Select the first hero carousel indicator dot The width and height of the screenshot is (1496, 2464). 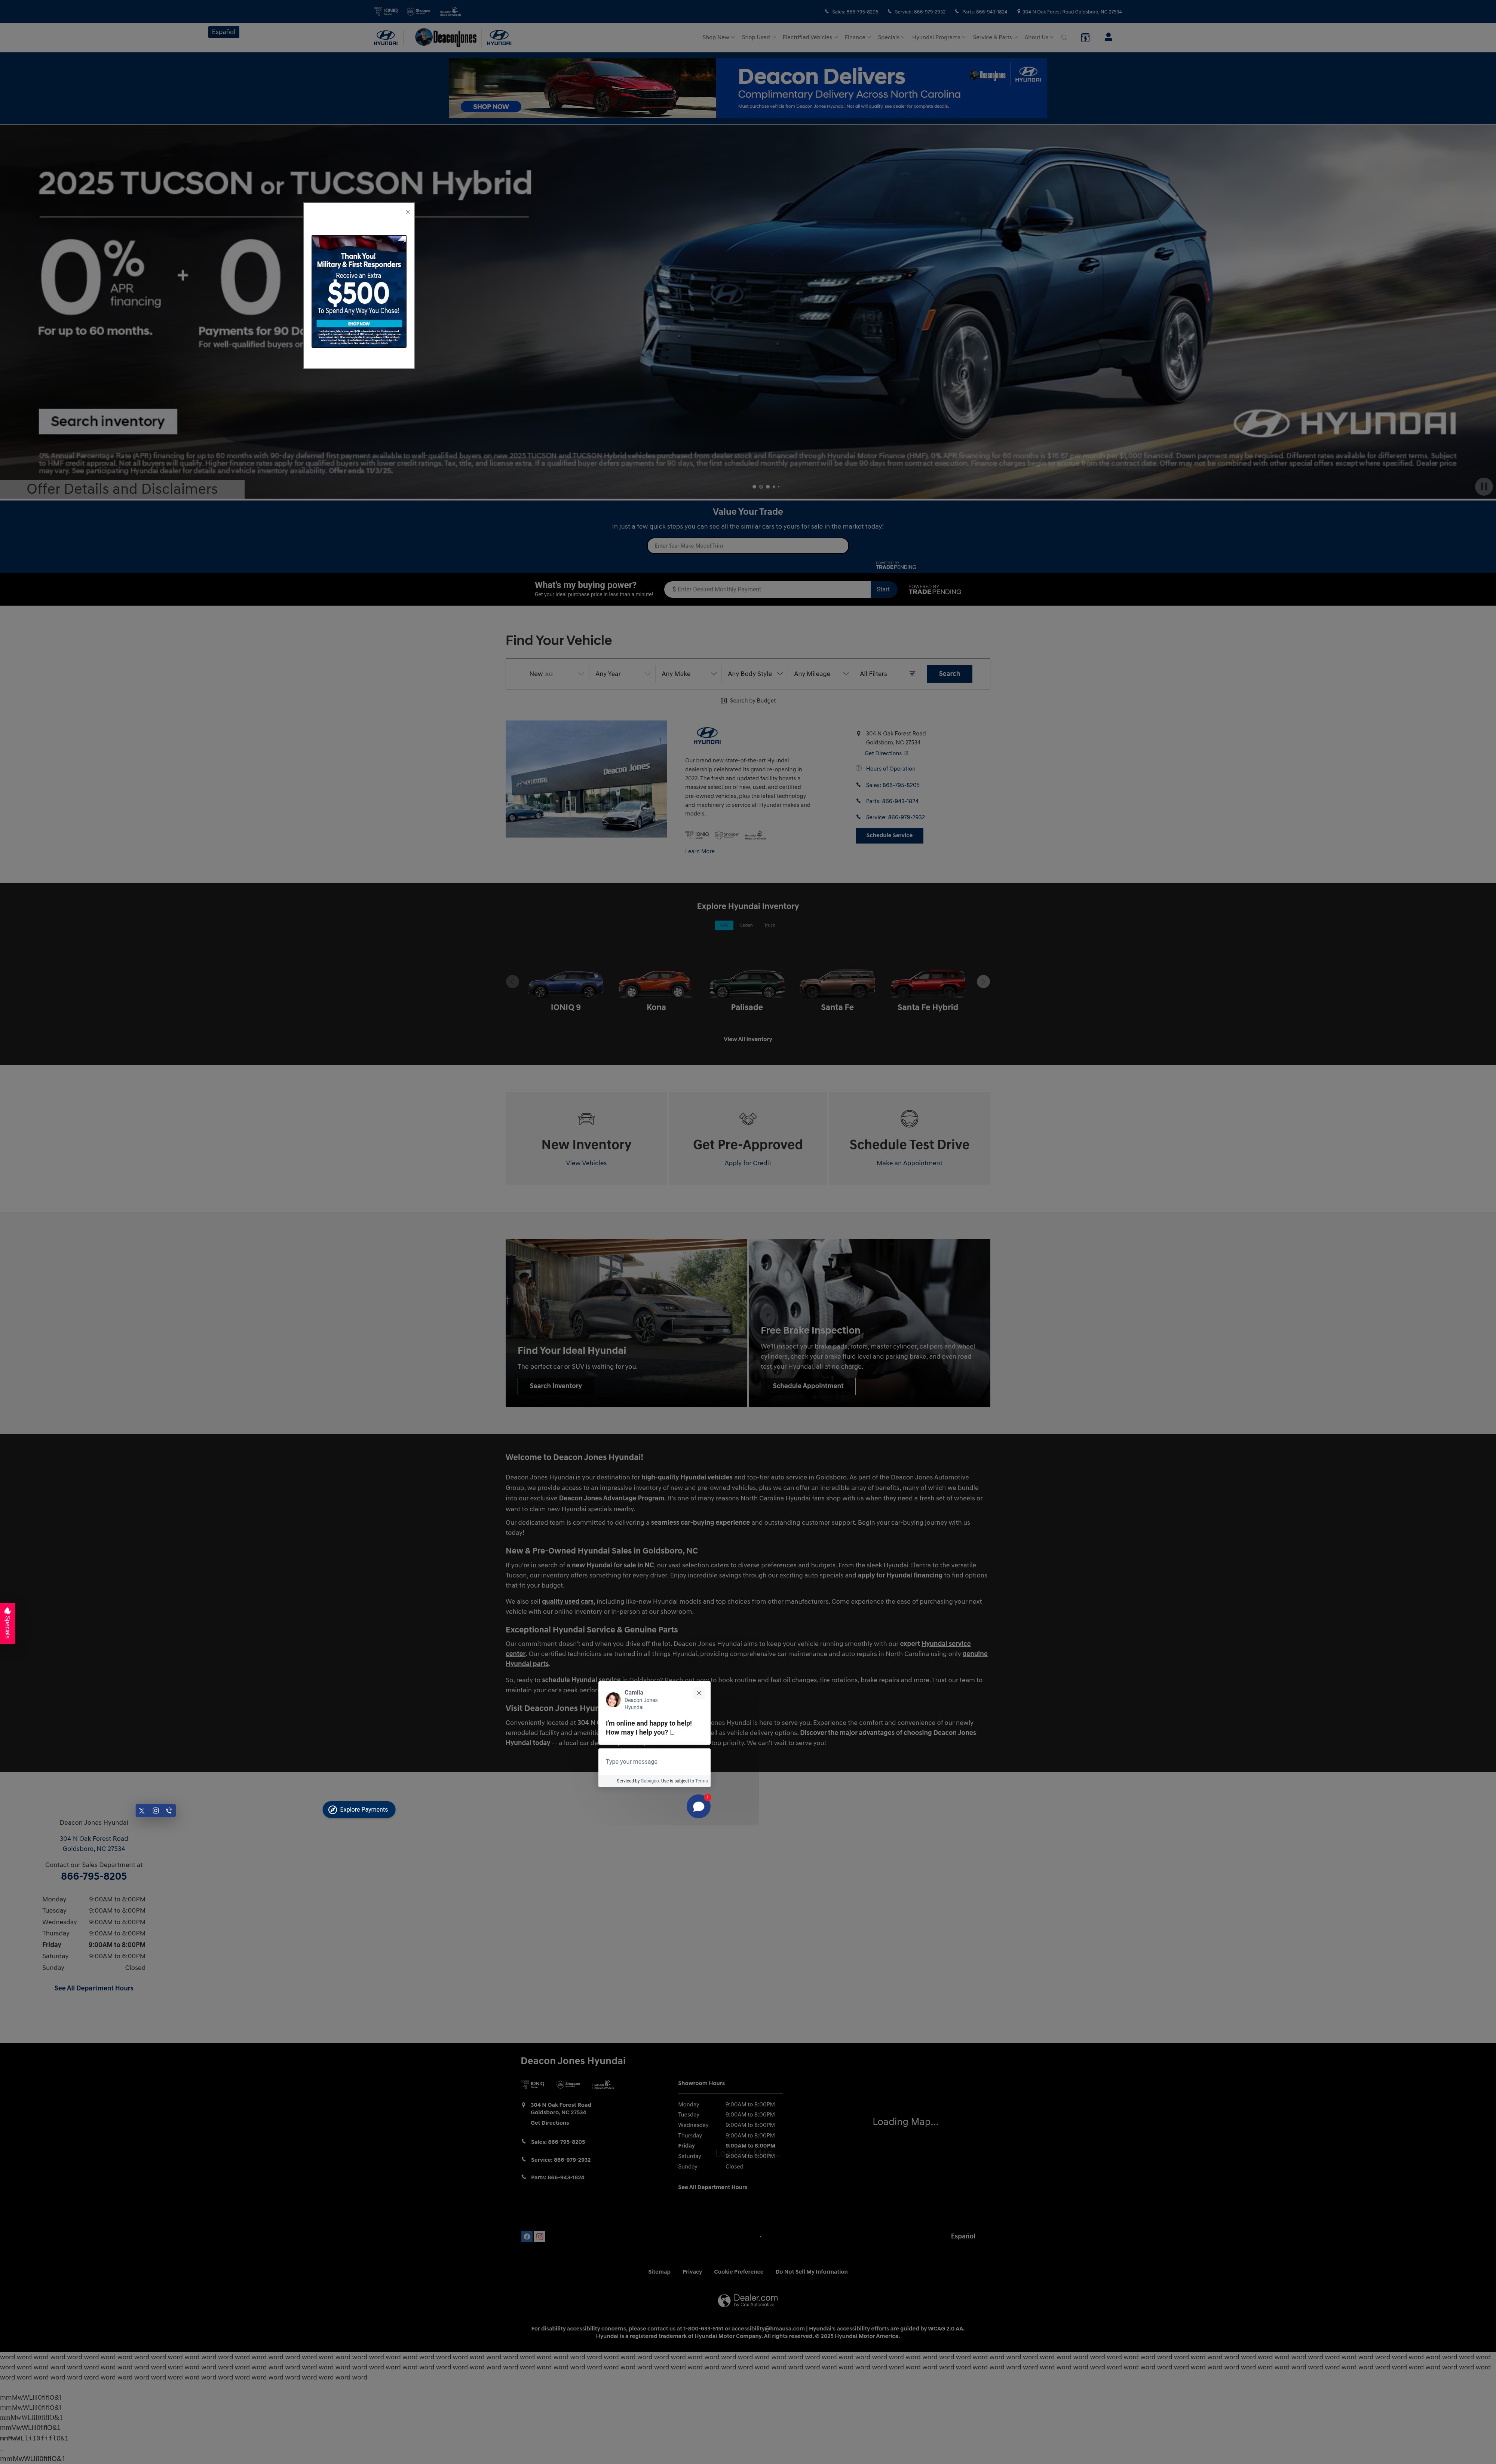[x=754, y=487]
